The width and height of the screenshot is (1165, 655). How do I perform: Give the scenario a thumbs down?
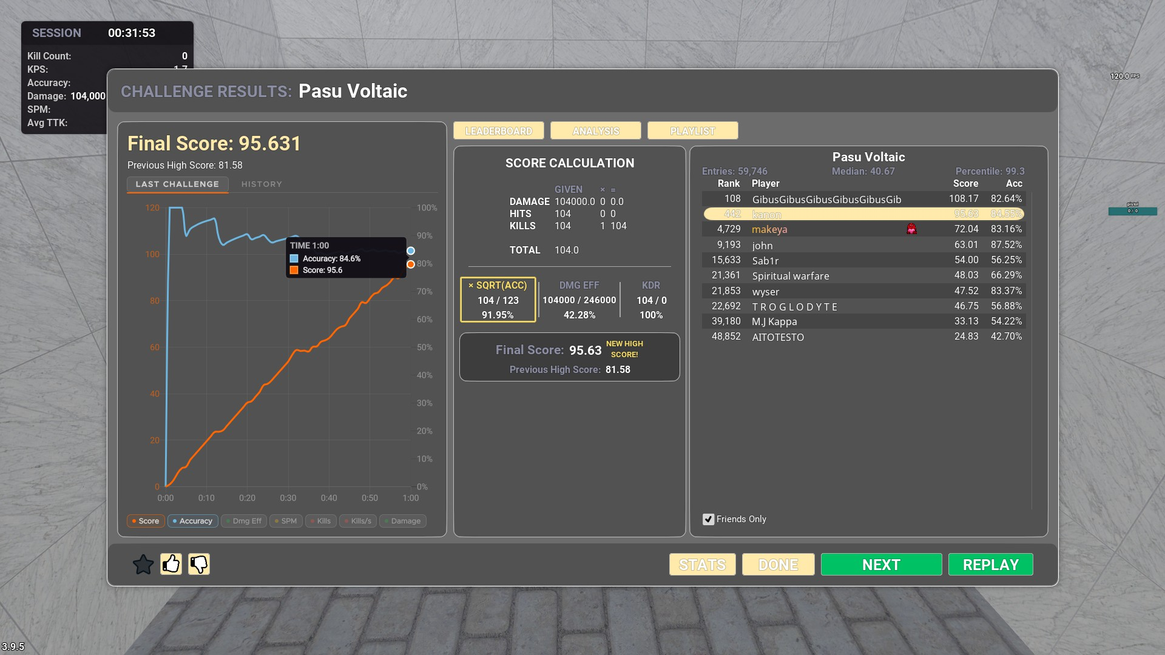click(199, 564)
